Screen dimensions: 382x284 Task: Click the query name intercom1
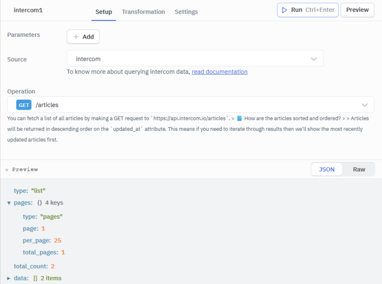coord(28,10)
